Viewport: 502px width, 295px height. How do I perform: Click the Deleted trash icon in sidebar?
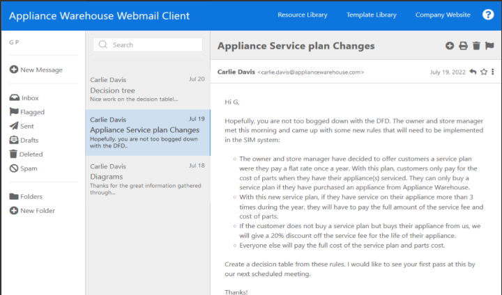coord(13,154)
